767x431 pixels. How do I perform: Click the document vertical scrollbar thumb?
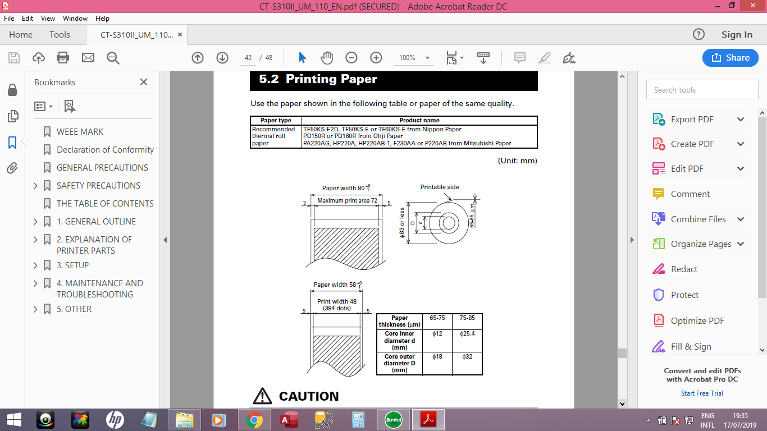pos(622,353)
